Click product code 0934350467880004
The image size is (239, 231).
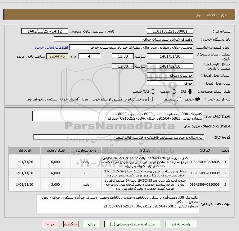tap(205, 173)
